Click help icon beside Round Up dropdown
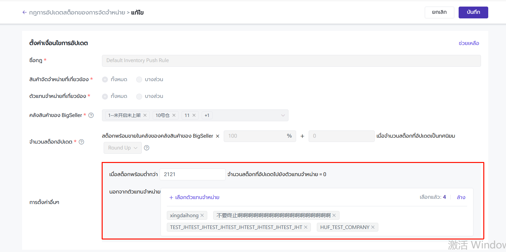The width and height of the screenshot is (506, 252). (x=147, y=148)
